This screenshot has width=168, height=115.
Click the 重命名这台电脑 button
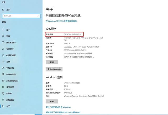coord(54,69)
